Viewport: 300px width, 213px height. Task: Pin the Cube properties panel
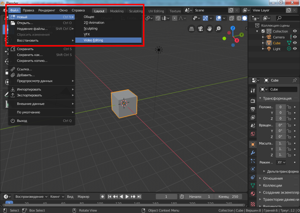pos(295,80)
